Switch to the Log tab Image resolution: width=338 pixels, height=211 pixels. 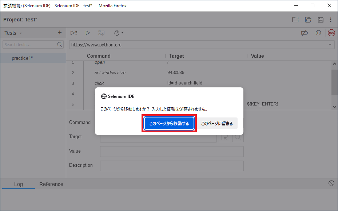pyautogui.click(x=19, y=184)
